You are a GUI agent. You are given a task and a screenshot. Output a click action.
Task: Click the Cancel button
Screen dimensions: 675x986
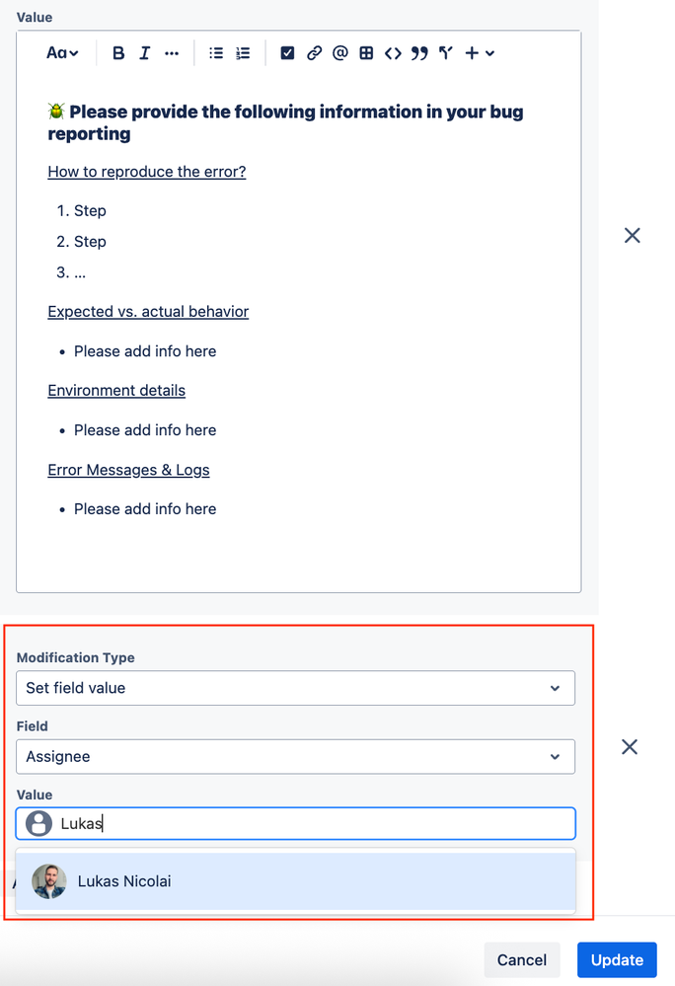coord(522,959)
